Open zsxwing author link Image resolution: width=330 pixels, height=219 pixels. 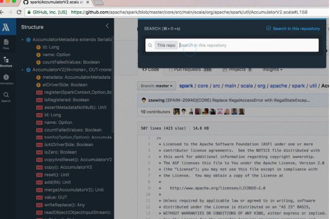[156, 100]
